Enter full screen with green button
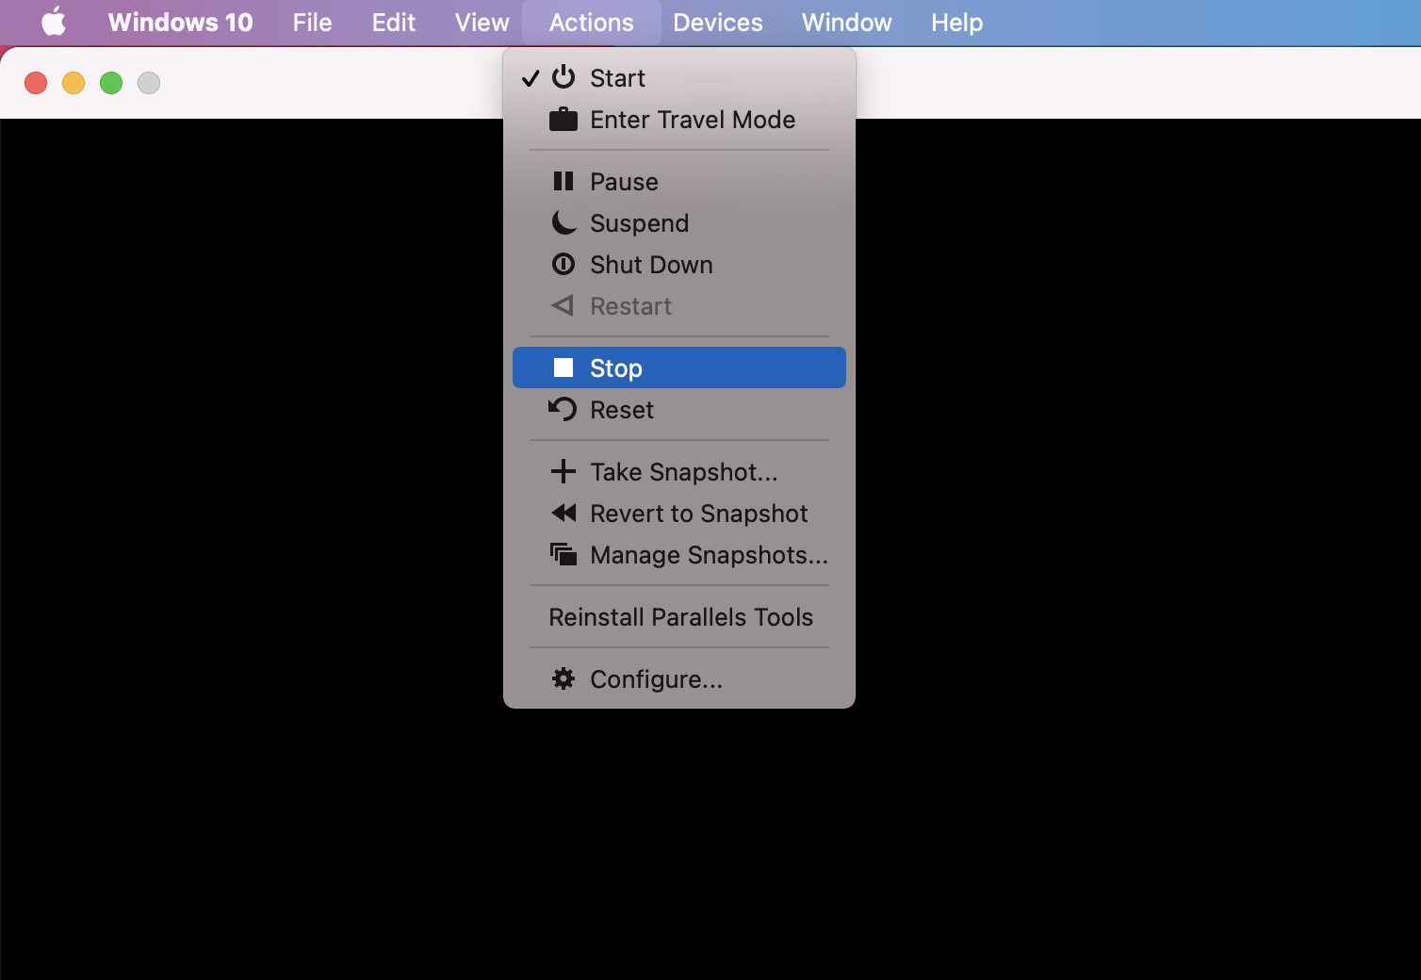This screenshot has width=1421, height=980. tap(111, 83)
